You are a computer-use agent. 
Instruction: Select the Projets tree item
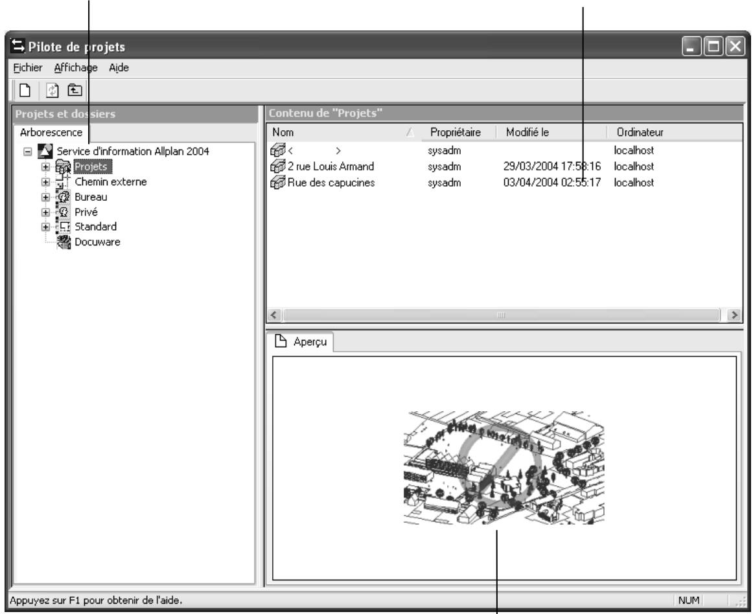(92, 167)
